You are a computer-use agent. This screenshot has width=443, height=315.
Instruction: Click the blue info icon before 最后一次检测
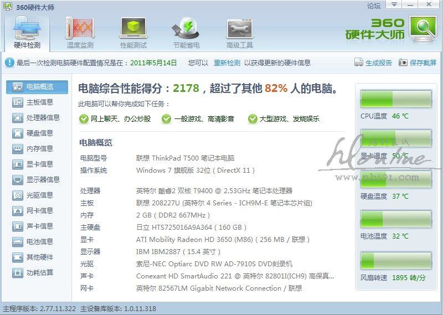[9, 63]
